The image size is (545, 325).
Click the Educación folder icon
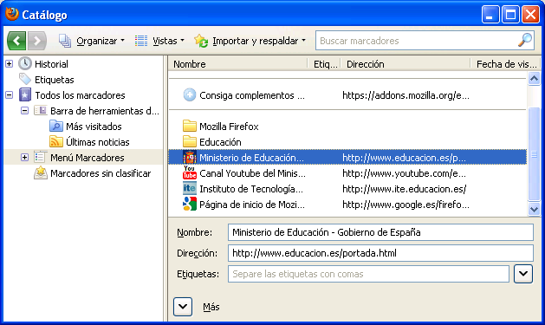pyautogui.click(x=190, y=142)
